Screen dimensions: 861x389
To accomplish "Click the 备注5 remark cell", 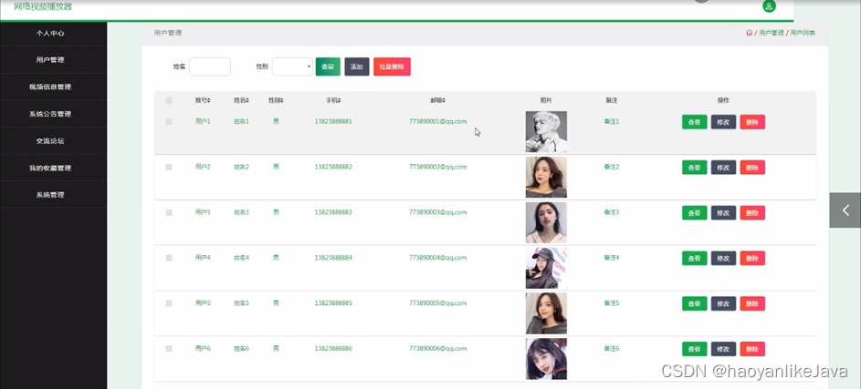I will (x=611, y=303).
